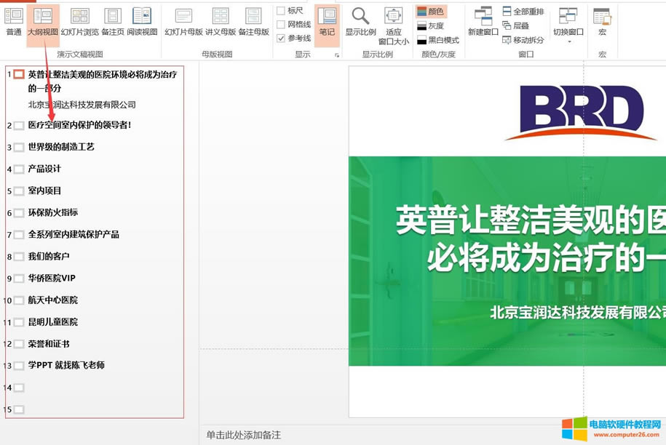Uncheck the Guides (参考线) option
Image resolution: width=666 pixels, height=445 pixels.
tap(283, 37)
